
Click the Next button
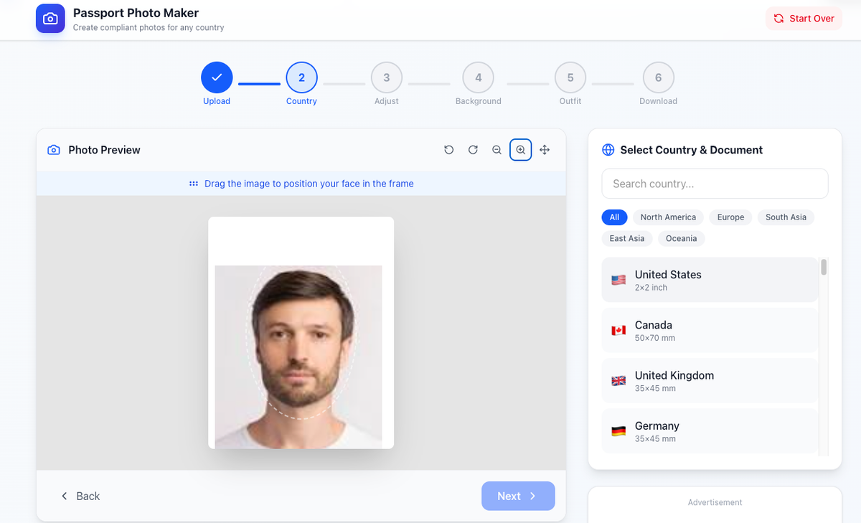518,496
